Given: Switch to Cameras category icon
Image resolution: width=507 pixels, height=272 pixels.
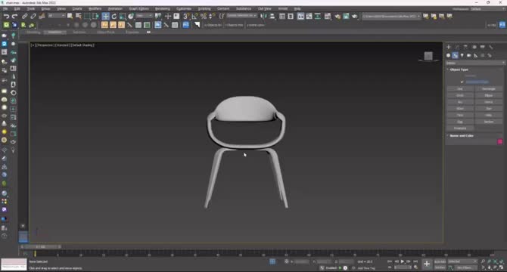Looking at the screenshot, I should coord(469,55).
